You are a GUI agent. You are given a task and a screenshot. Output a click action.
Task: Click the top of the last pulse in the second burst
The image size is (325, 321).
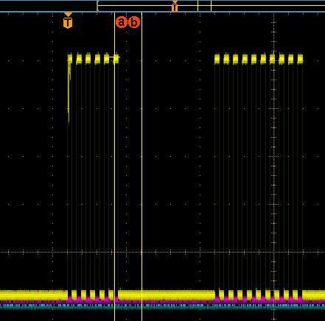pos(300,59)
